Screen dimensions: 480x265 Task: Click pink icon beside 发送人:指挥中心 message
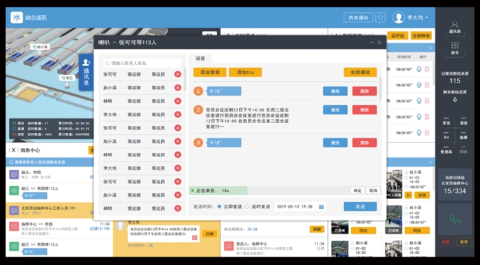click(229, 246)
